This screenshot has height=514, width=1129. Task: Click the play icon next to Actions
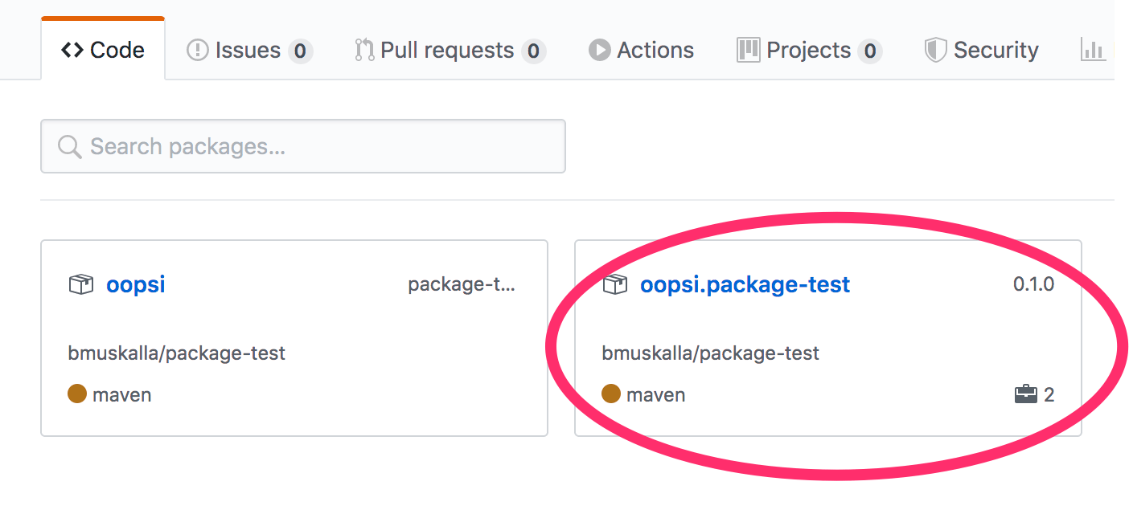(598, 49)
